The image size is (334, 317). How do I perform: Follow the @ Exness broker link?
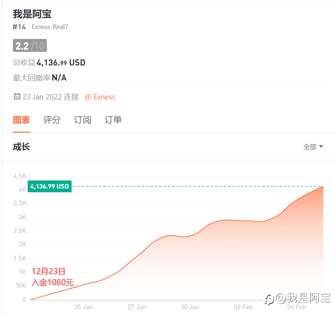100,97
